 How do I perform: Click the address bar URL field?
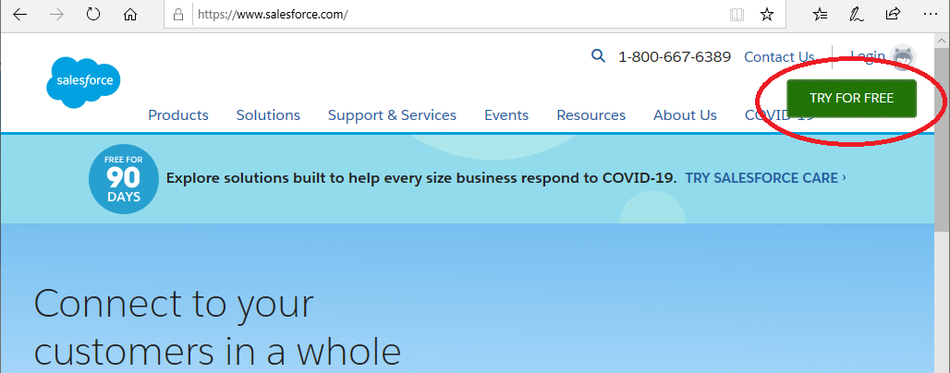coord(444,16)
